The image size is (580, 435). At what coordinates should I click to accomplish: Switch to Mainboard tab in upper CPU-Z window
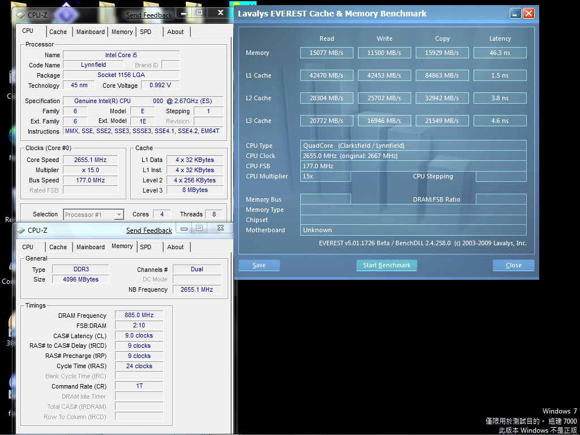[x=90, y=32]
